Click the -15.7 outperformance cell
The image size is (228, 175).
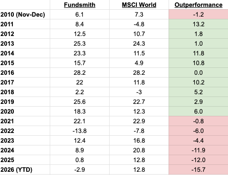199,169
